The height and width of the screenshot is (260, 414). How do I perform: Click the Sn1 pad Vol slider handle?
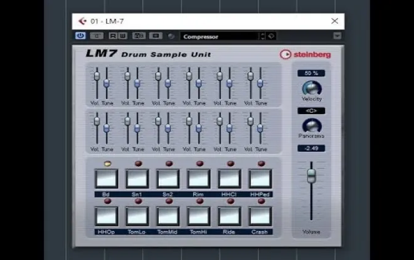click(x=127, y=76)
